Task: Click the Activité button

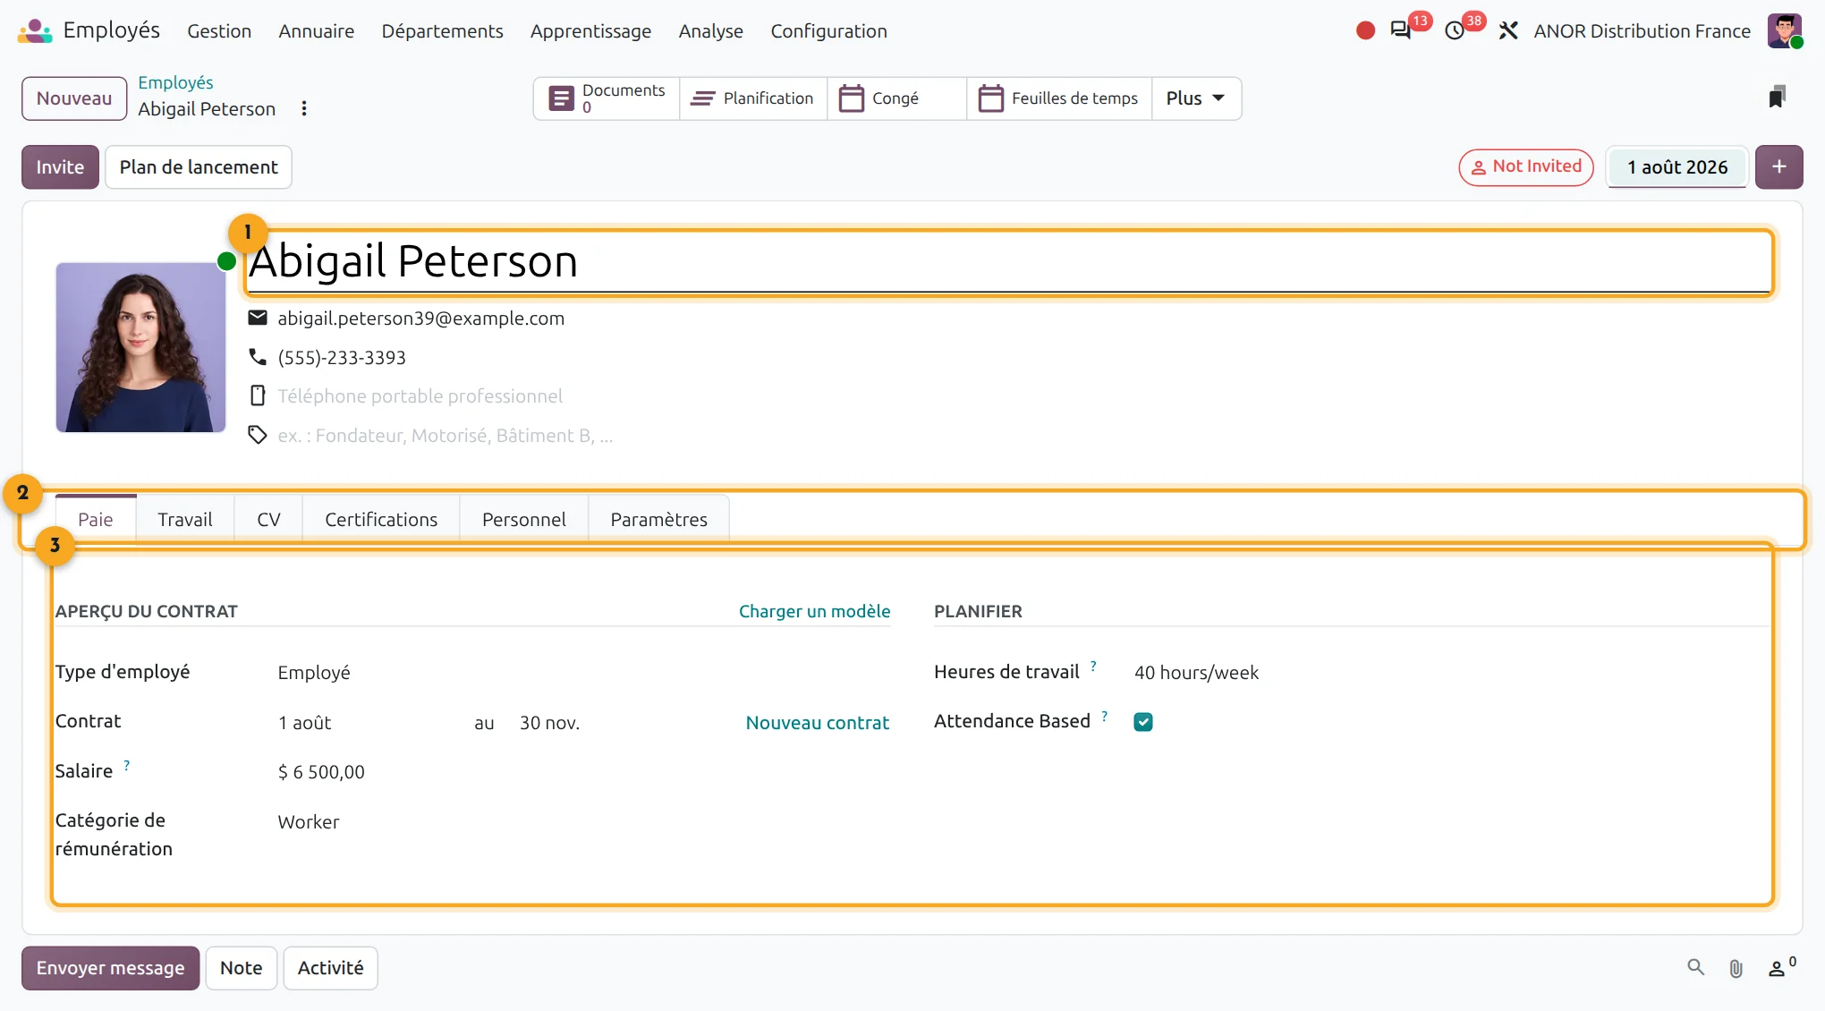Action: tap(330, 968)
